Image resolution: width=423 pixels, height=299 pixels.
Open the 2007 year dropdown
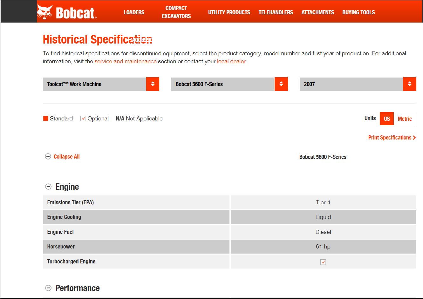coord(351,84)
